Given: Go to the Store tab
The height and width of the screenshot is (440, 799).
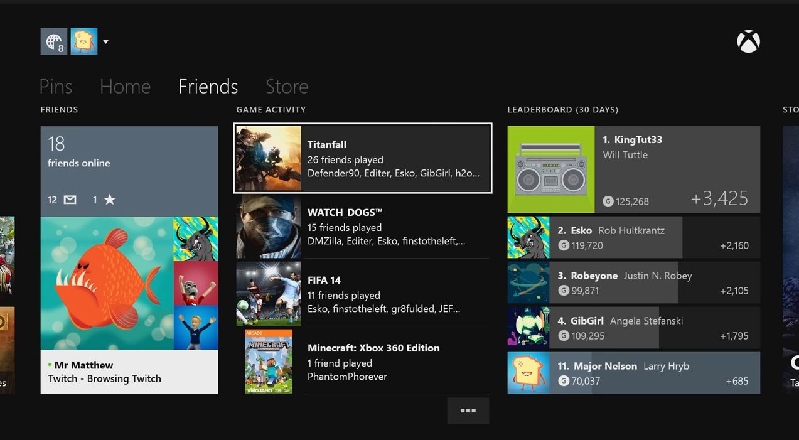Looking at the screenshot, I should click(x=287, y=86).
